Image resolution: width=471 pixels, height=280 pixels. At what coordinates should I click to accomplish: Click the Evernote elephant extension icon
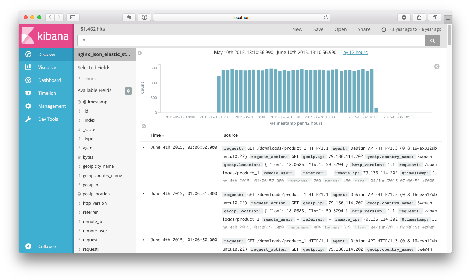click(x=129, y=17)
